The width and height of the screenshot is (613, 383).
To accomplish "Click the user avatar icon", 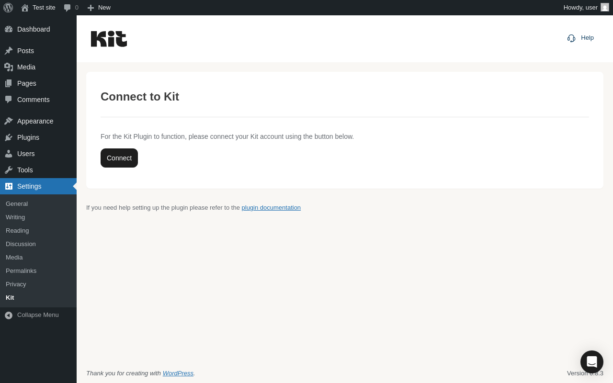I will pos(605,8).
